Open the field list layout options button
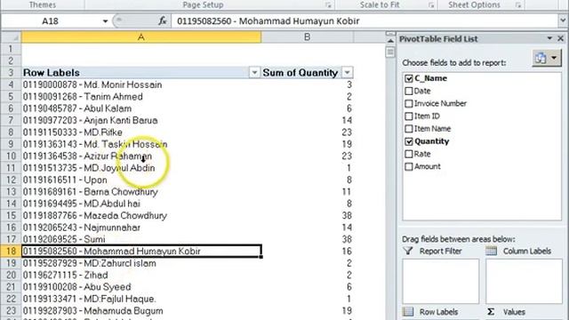The height and width of the screenshot is (320, 569). [x=547, y=58]
